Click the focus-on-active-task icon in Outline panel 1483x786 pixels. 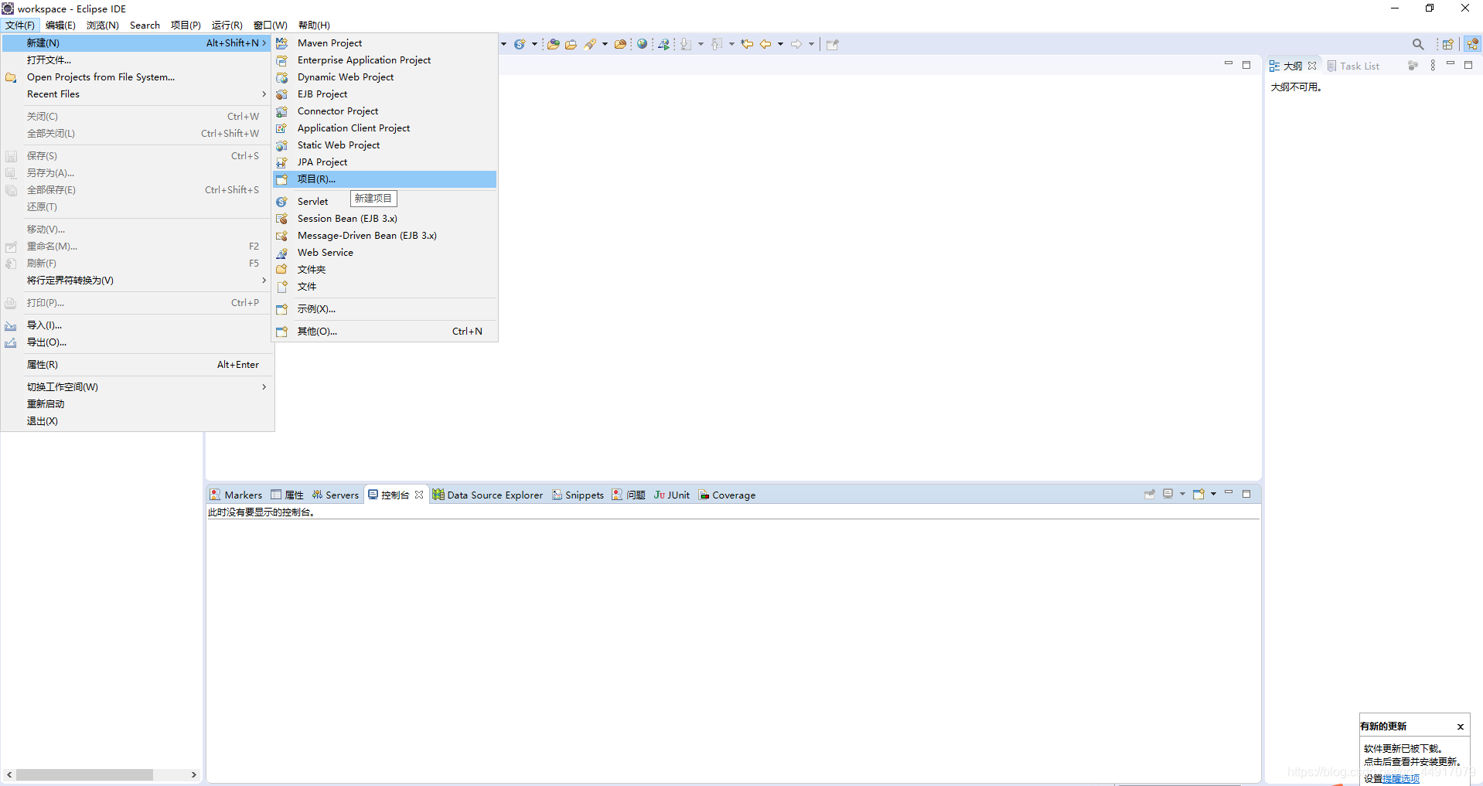1413,66
